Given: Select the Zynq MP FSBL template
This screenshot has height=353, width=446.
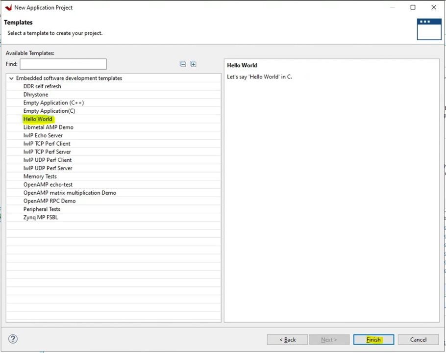Looking at the screenshot, I should [x=40, y=217].
